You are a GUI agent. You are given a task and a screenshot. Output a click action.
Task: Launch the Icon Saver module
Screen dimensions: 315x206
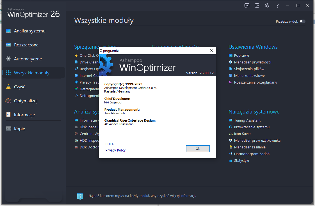tap(243, 134)
